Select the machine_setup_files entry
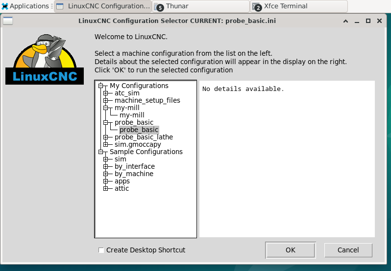Screen dimensions: 391x271 click(147, 100)
